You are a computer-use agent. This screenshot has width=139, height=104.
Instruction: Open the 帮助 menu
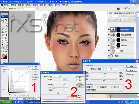coord(65,5)
